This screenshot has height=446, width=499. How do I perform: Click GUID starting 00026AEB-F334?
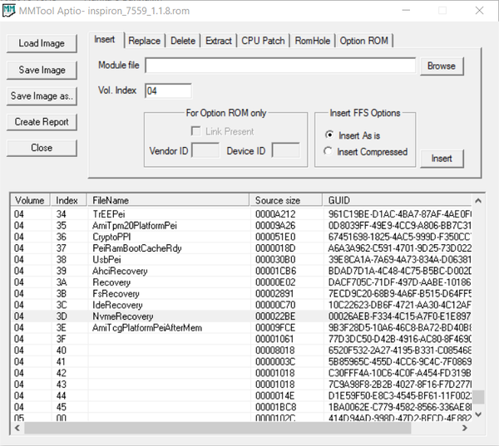[399, 316]
